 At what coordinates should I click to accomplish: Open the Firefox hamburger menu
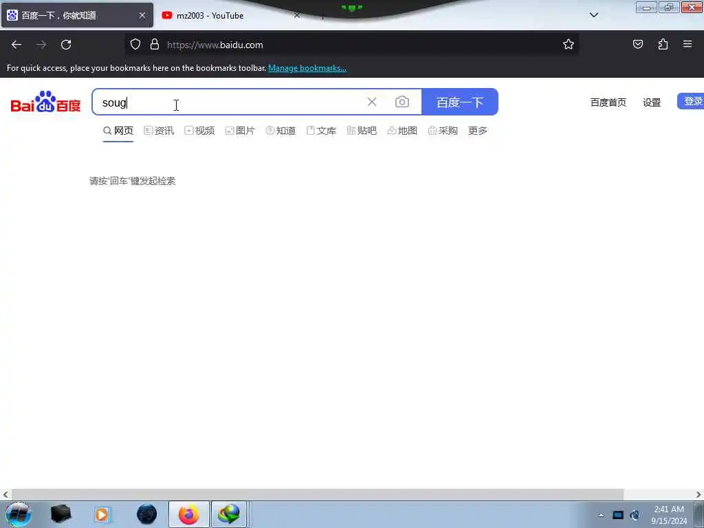(x=687, y=44)
